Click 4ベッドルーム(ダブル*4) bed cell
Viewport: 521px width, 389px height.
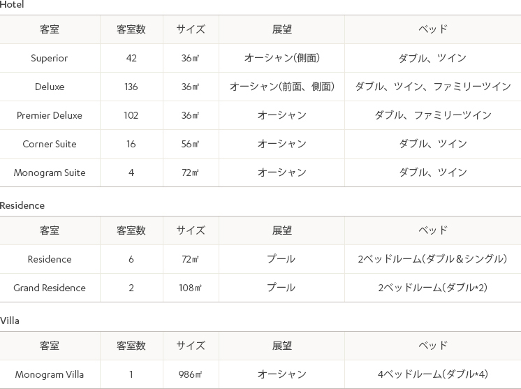(x=432, y=374)
